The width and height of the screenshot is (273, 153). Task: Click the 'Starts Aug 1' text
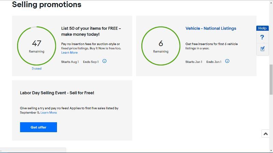(70, 62)
